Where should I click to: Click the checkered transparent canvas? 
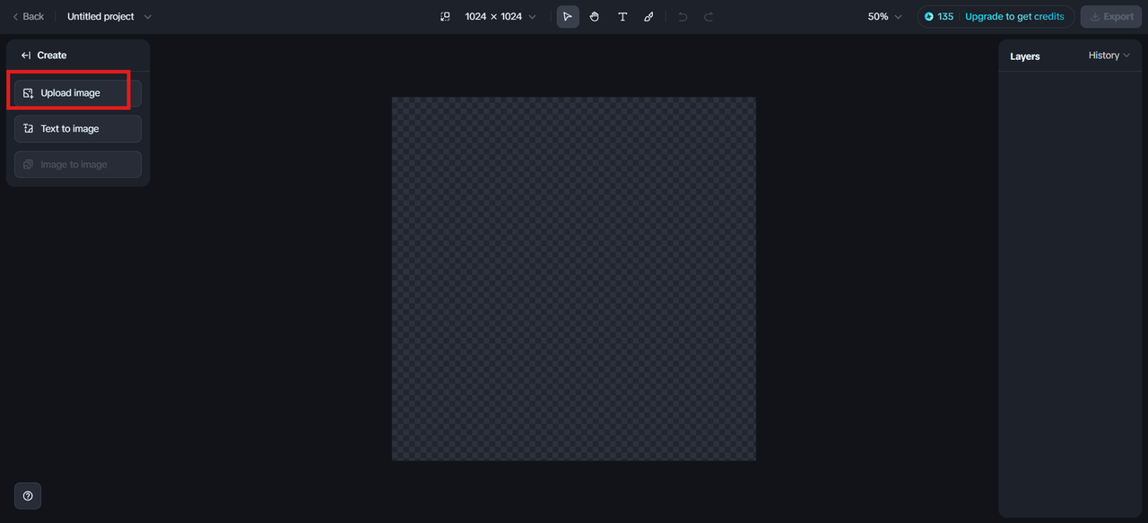(x=574, y=279)
